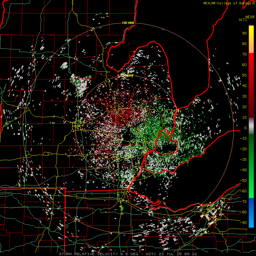
Task: Click the positive 30 legend value
Action: [x=244, y=96]
